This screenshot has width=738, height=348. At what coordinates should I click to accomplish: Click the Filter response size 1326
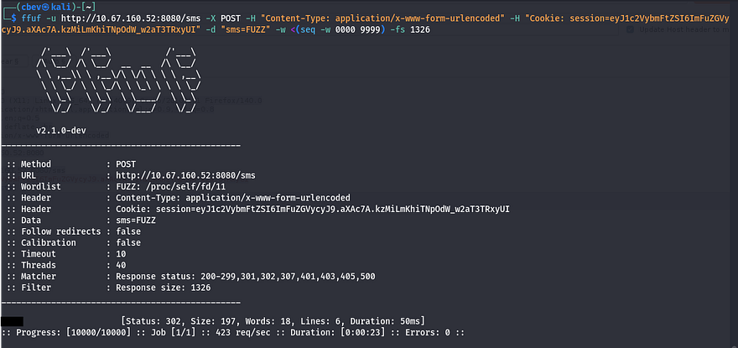(x=168, y=286)
